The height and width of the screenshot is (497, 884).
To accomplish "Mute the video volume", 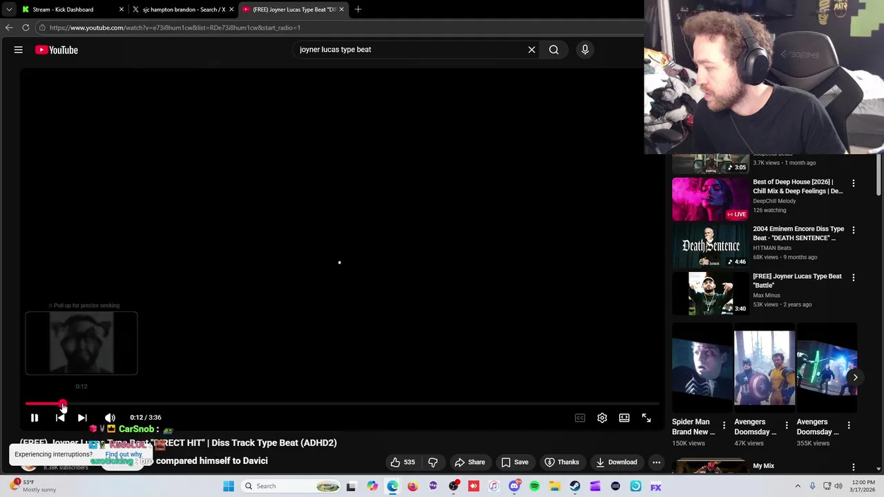I will click(110, 418).
